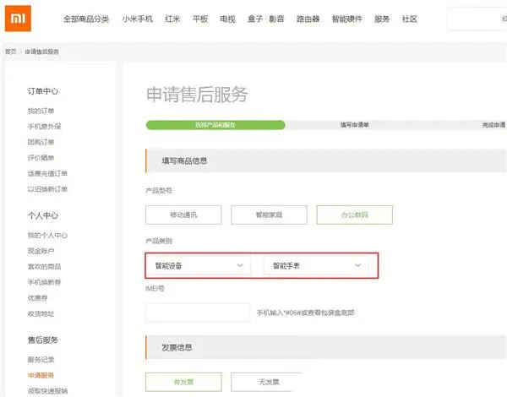Choose the 无发票 invoice option

(x=267, y=382)
